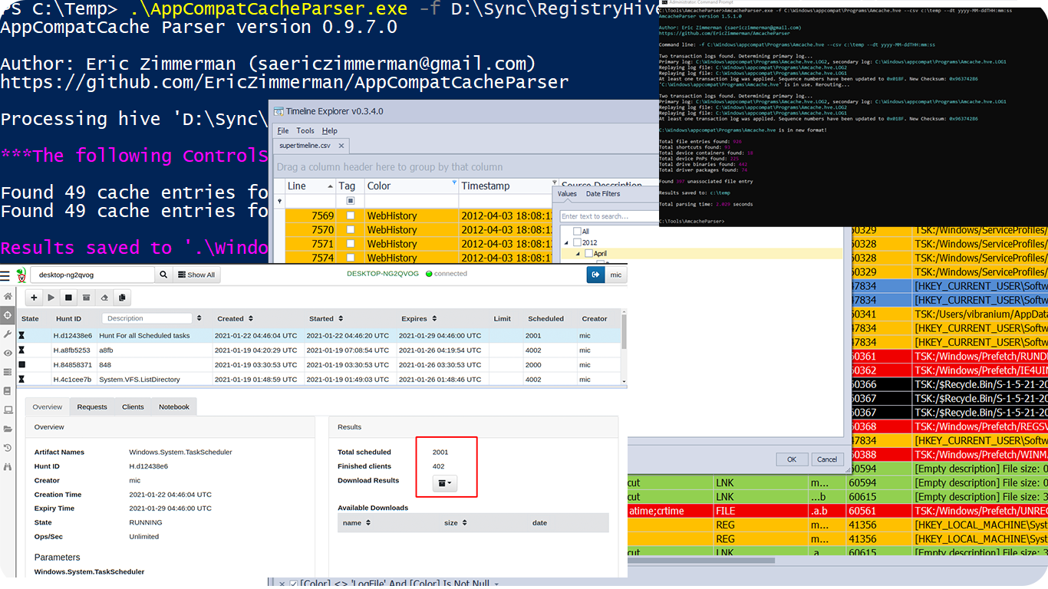This screenshot has width=1048, height=589.
Task: Open the hunt manager crosshair sidebar icon
Action: tap(8, 315)
